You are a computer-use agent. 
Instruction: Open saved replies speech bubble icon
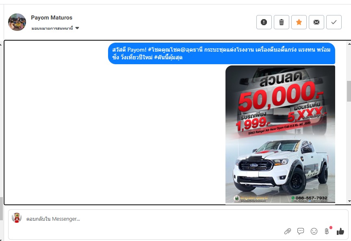[300, 231]
